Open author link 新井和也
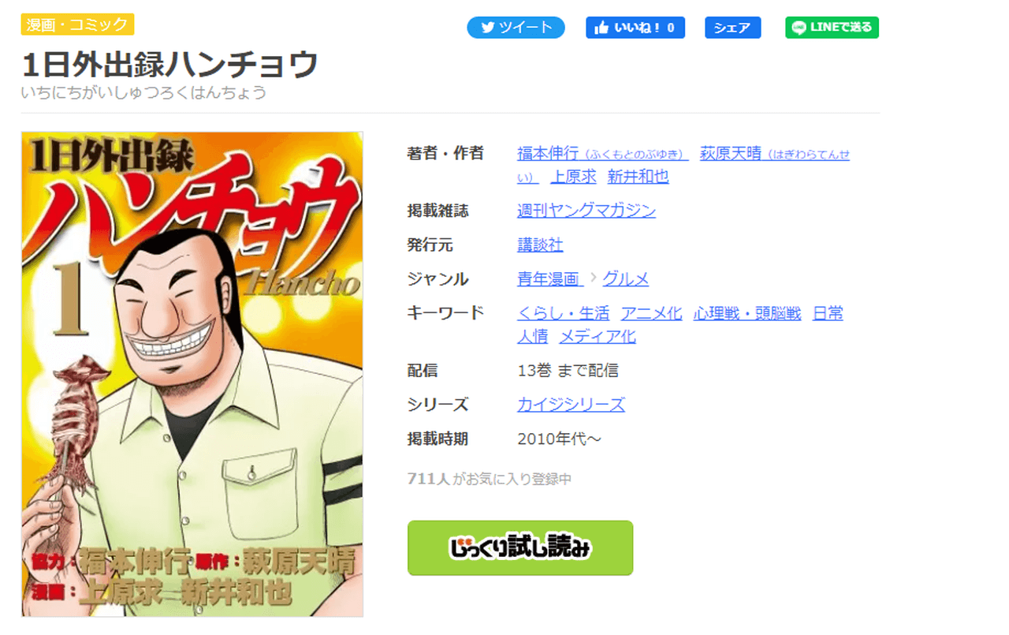Viewport: 1009px width, 635px height. 638,177
